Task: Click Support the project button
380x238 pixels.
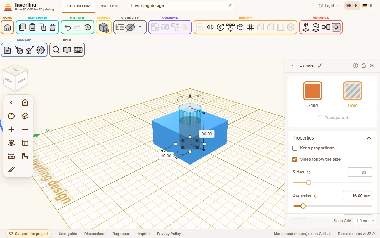Action: coord(28,234)
